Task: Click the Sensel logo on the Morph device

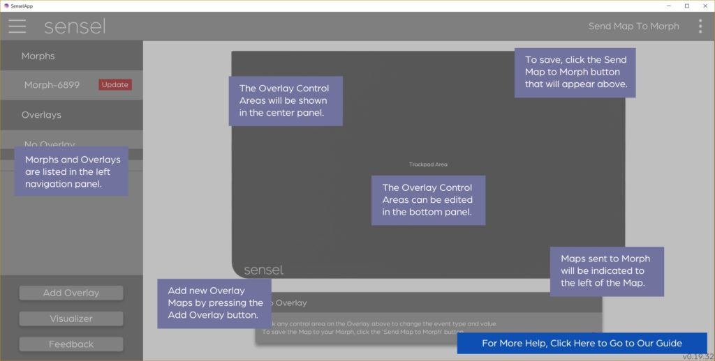Action: (x=263, y=270)
